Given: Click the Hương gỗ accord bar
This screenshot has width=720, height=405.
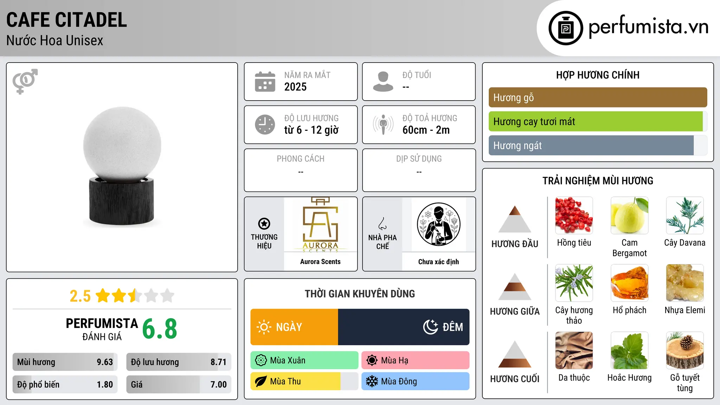Looking at the screenshot, I should 598,97.
